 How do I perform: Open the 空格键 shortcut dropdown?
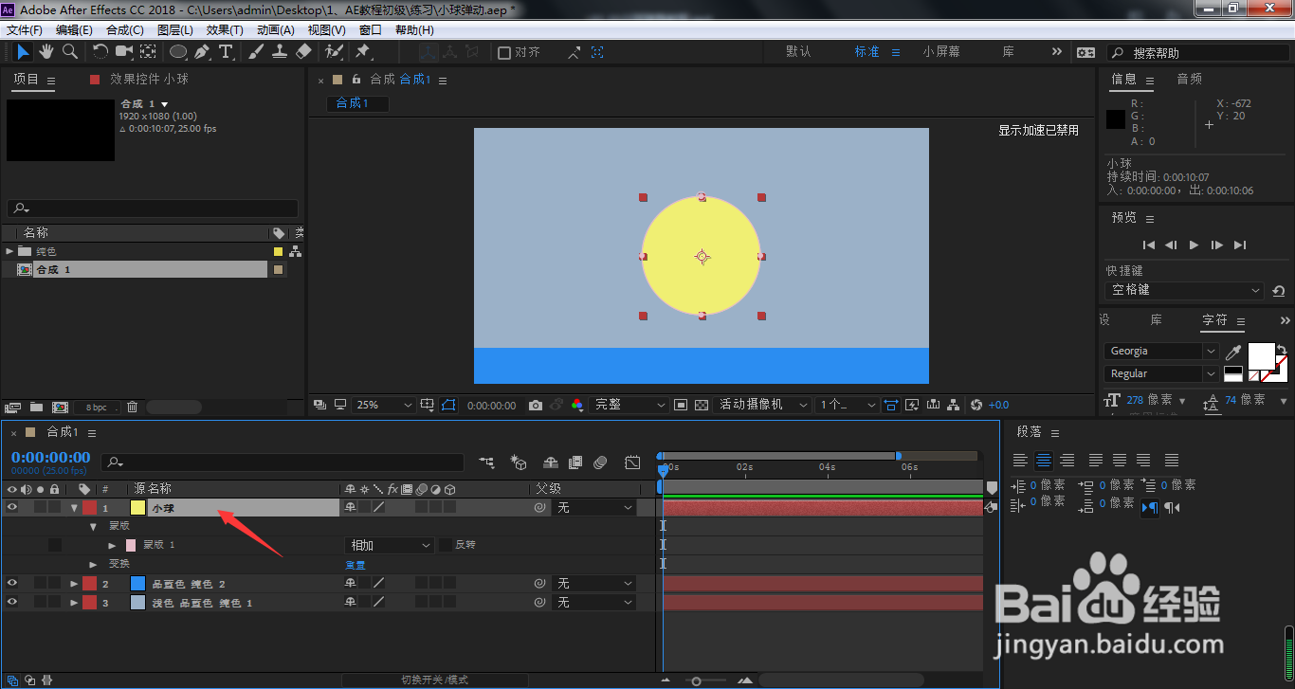click(1185, 290)
